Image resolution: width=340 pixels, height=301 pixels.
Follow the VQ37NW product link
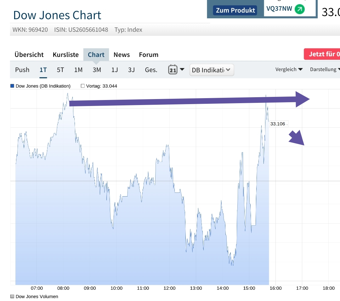(x=279, y=9)
